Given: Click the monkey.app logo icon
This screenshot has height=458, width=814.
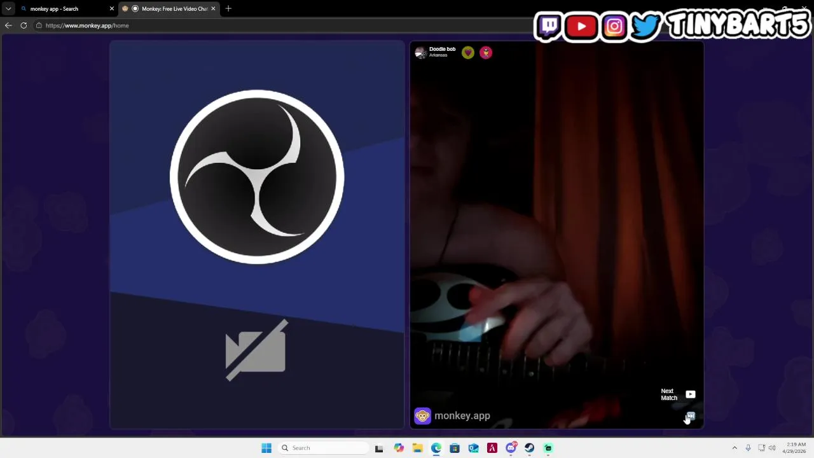Looking at the screenshot, I should click(x=422, y=416).
